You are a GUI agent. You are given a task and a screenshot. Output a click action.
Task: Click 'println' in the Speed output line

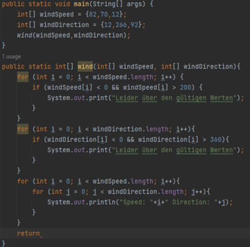click(x=102, y=202)
